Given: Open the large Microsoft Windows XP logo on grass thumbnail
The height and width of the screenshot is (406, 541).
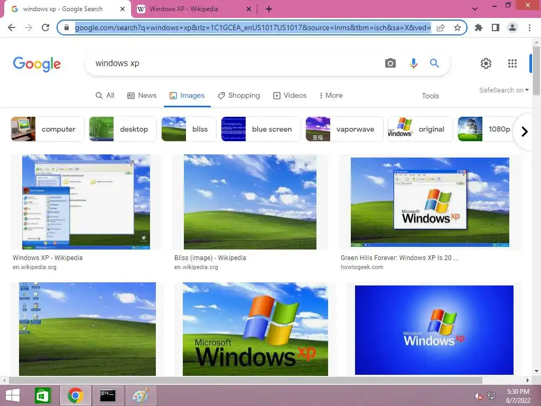Looking at the screenshot, I should pos(255,329).
